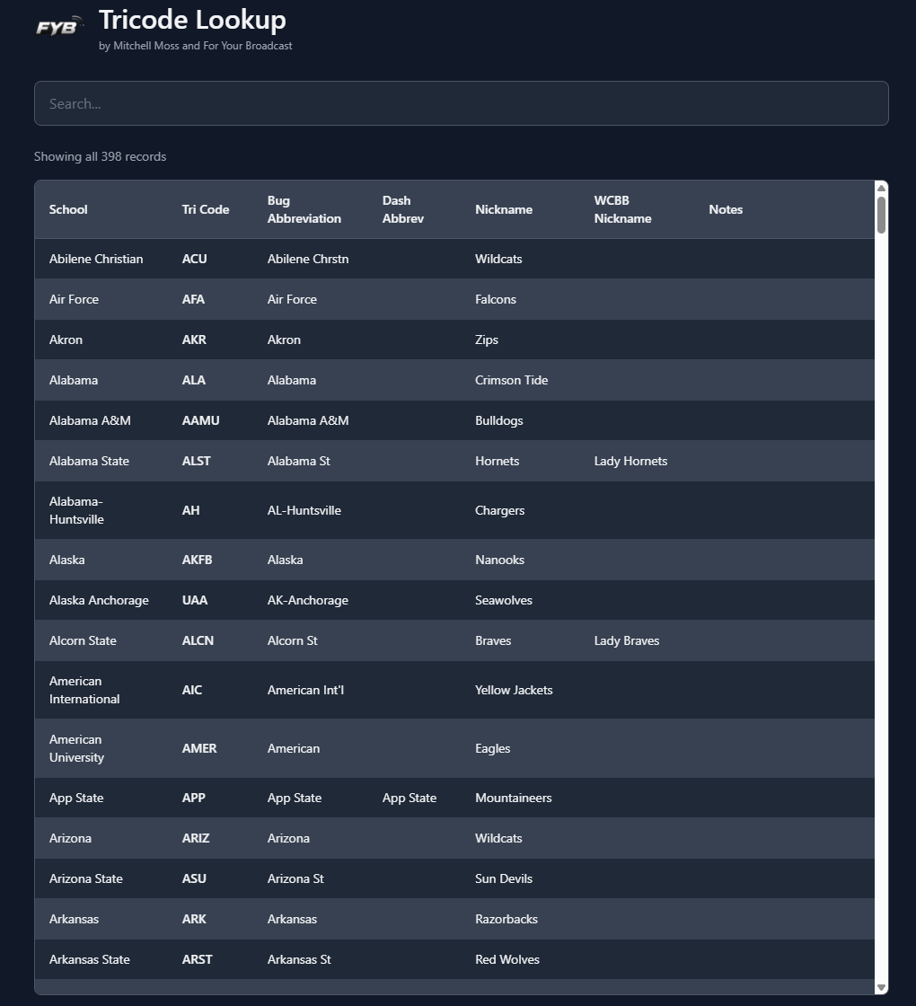
Task: Click the UAA tri code
Action: pyautogui.click(x=194, y=600)
